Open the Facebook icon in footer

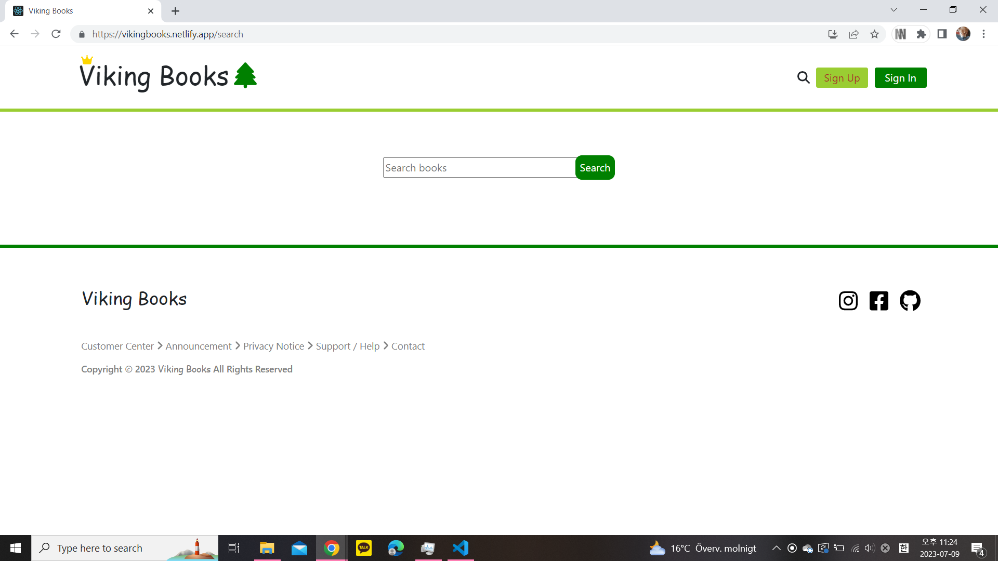coord(878,301)
